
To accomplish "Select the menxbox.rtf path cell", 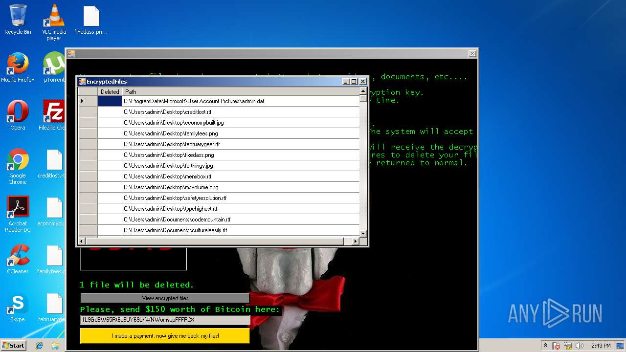I will point(241,176).
